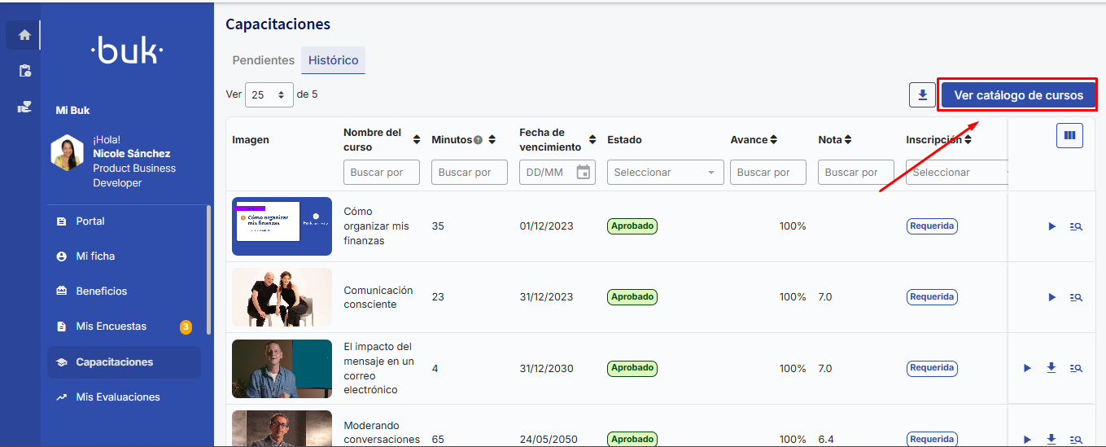Focus the Avance search field
This screenshot has height=447, width=1106.
pyautogui.click(x=768, y=172)
